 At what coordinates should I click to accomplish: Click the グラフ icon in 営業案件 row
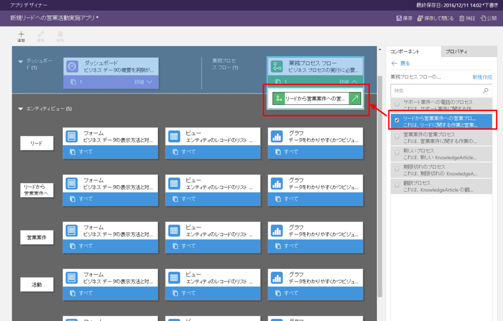point(277,231)
